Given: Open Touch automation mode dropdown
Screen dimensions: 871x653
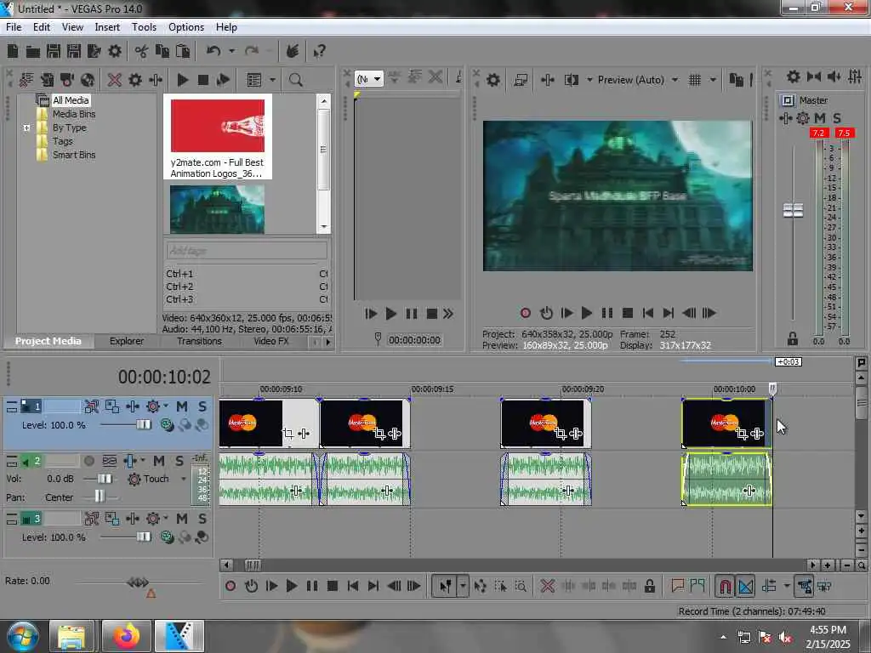Looking at the screenshot, I should pos(184,480).
